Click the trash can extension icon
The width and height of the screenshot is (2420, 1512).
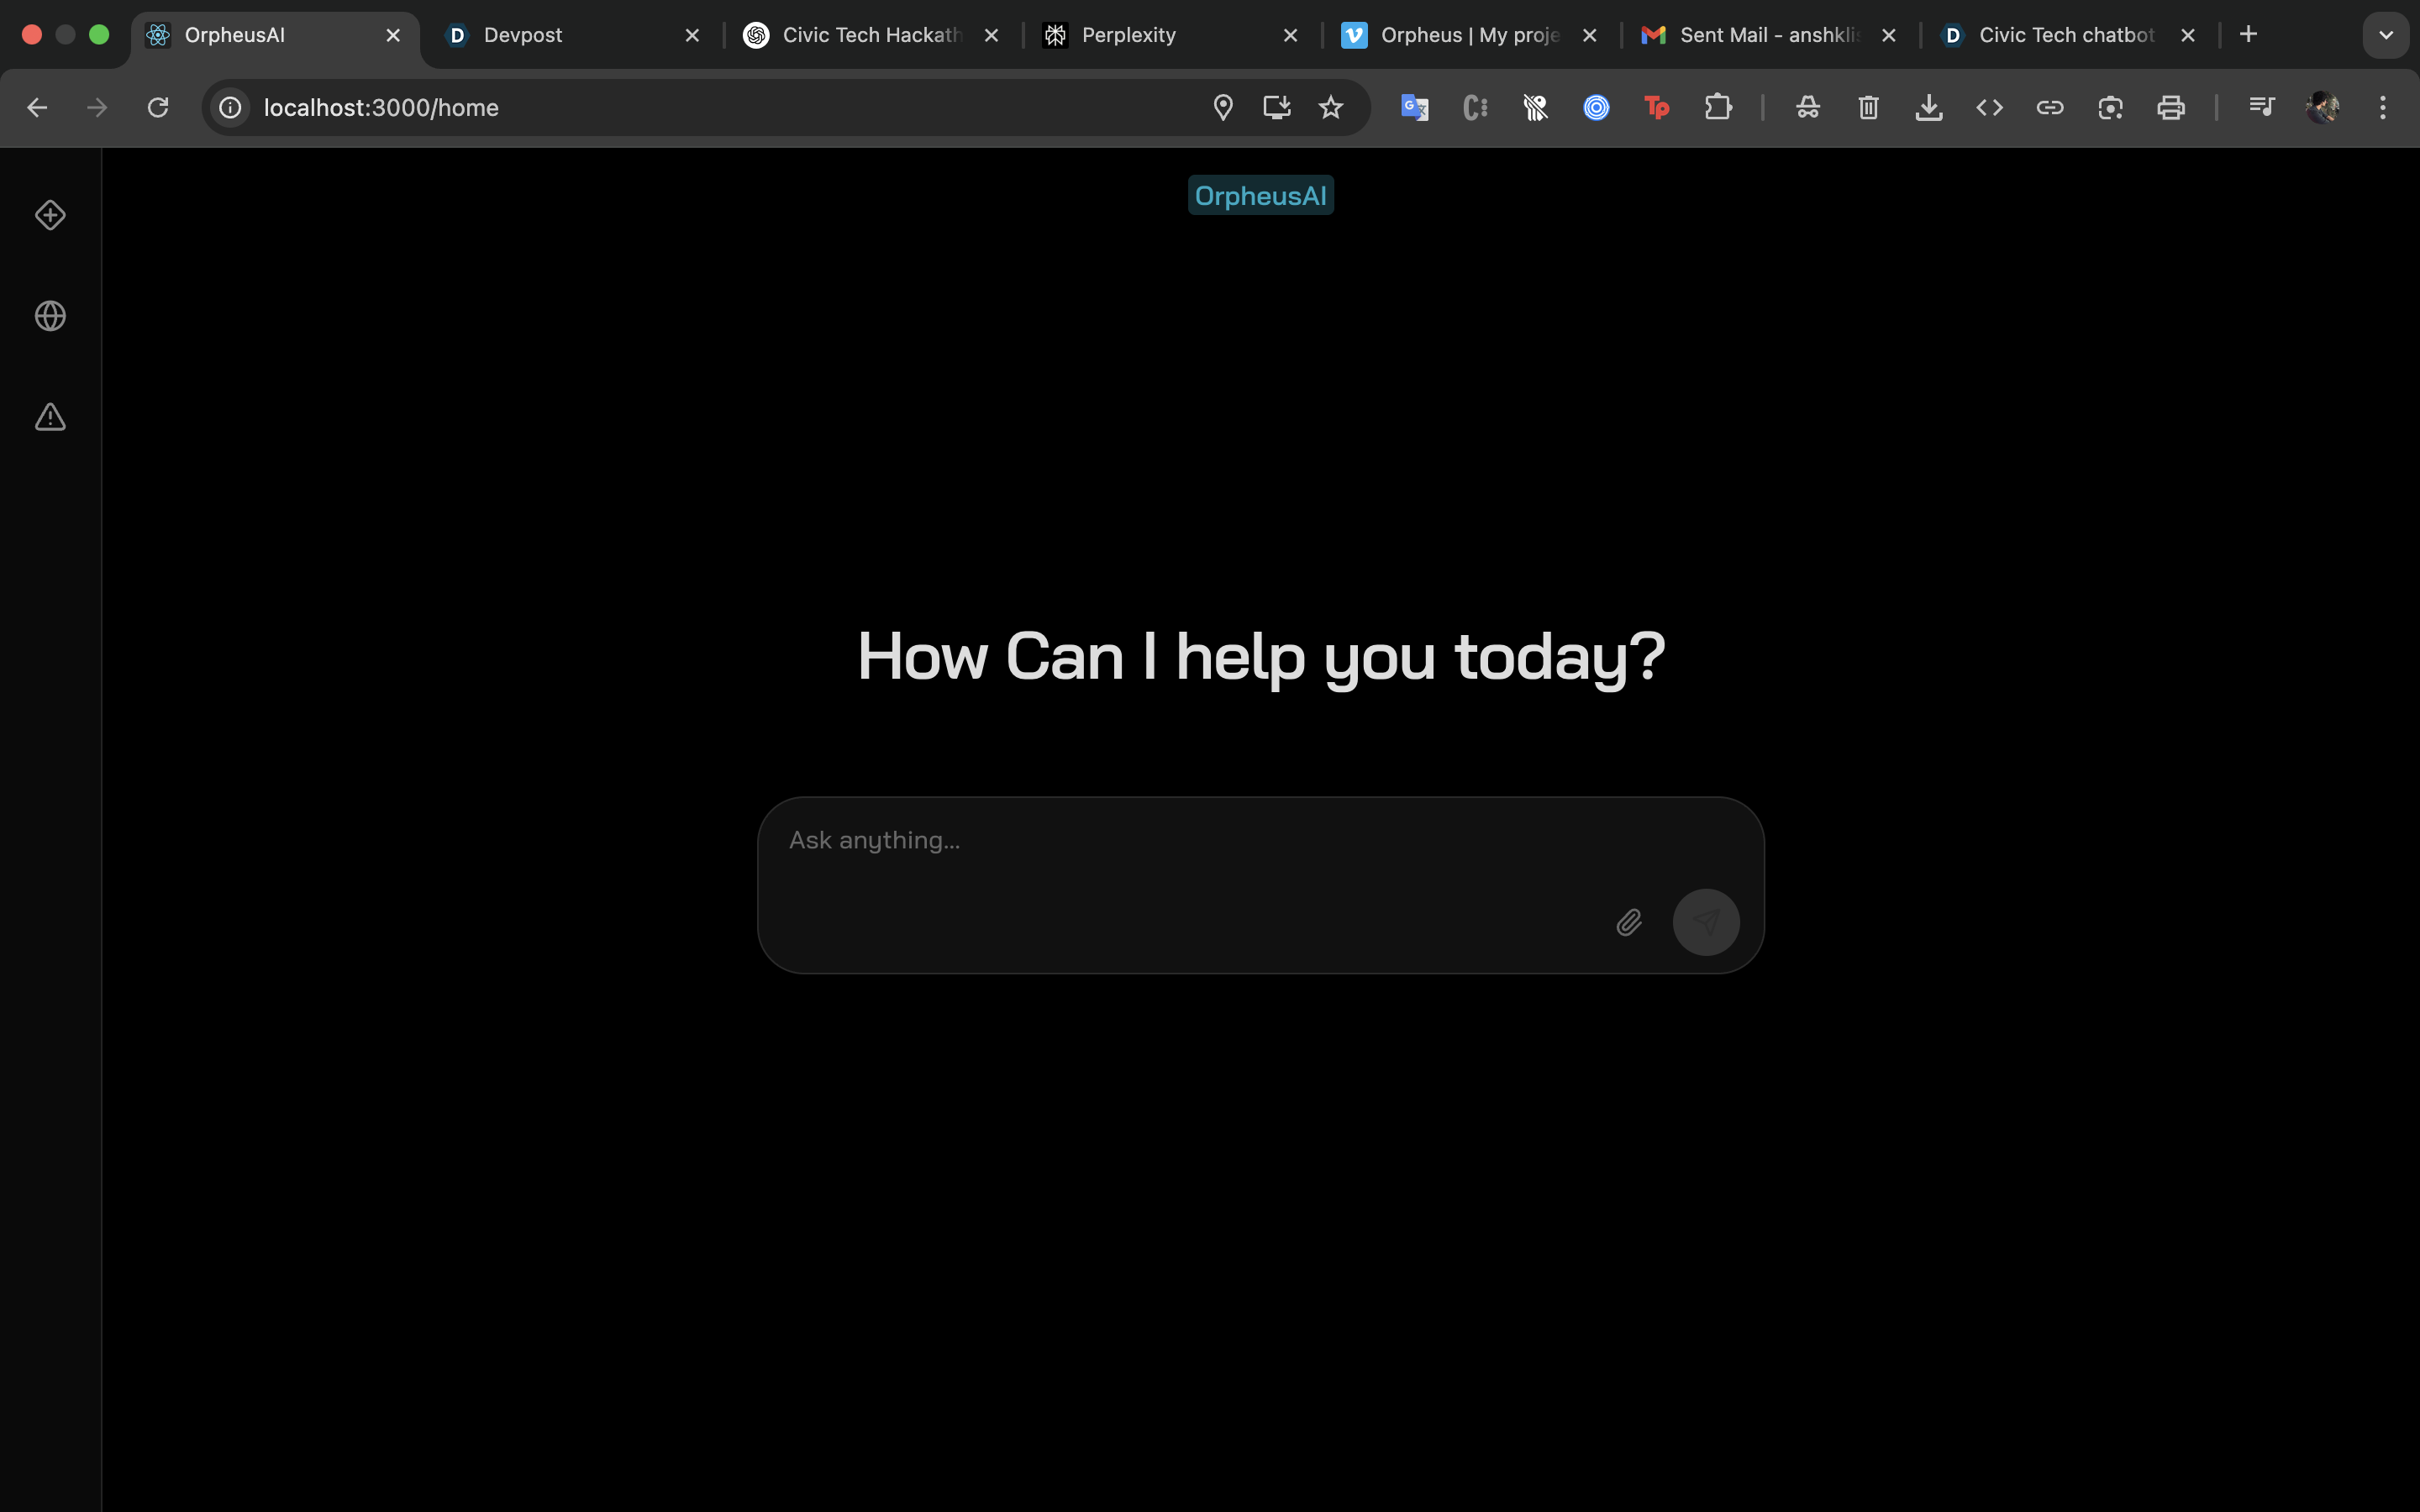coord(1868,107)
